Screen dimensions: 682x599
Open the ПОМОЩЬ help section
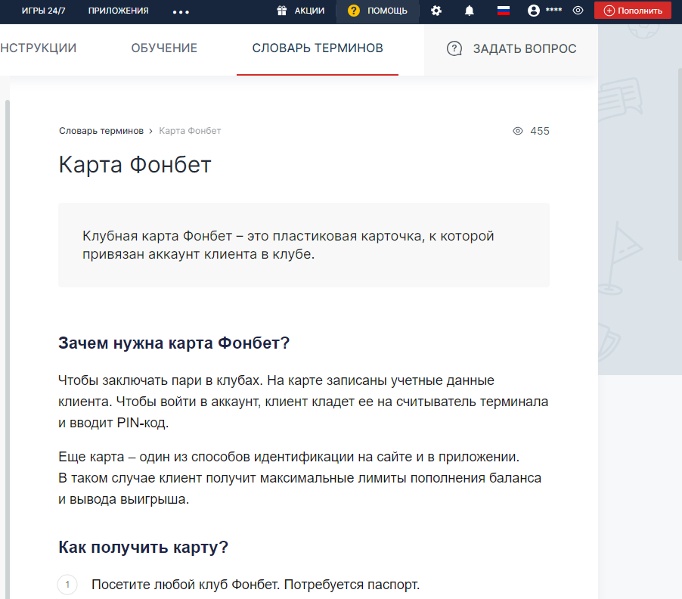pos(387,11)
